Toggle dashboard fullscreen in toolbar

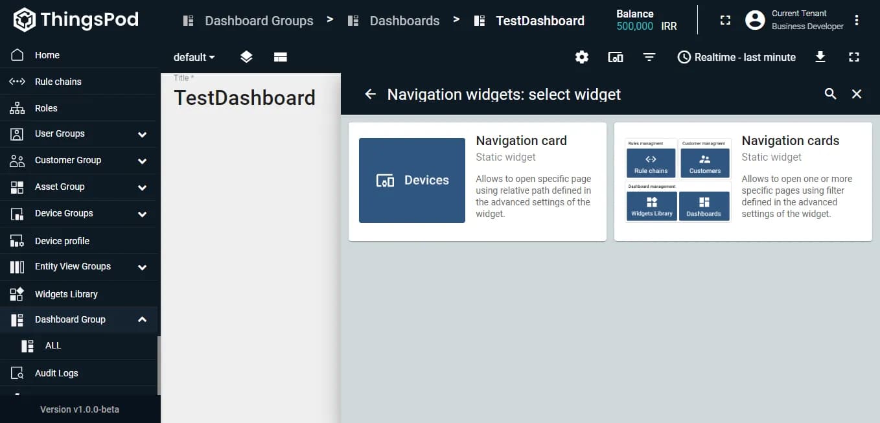point(854,57)
